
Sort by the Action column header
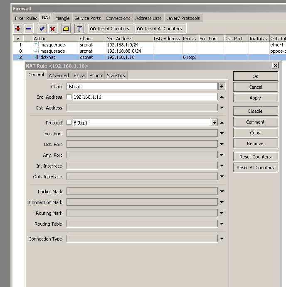[56, 39]
